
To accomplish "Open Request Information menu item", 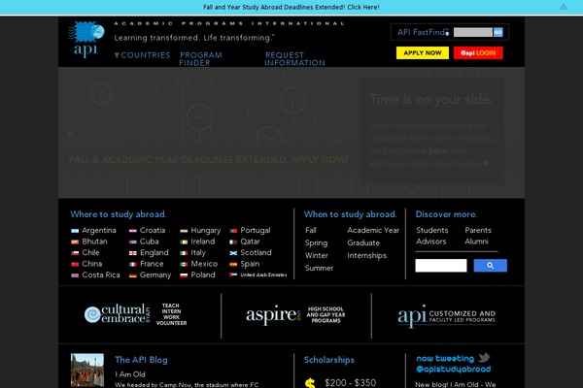I will pos(294,59).
